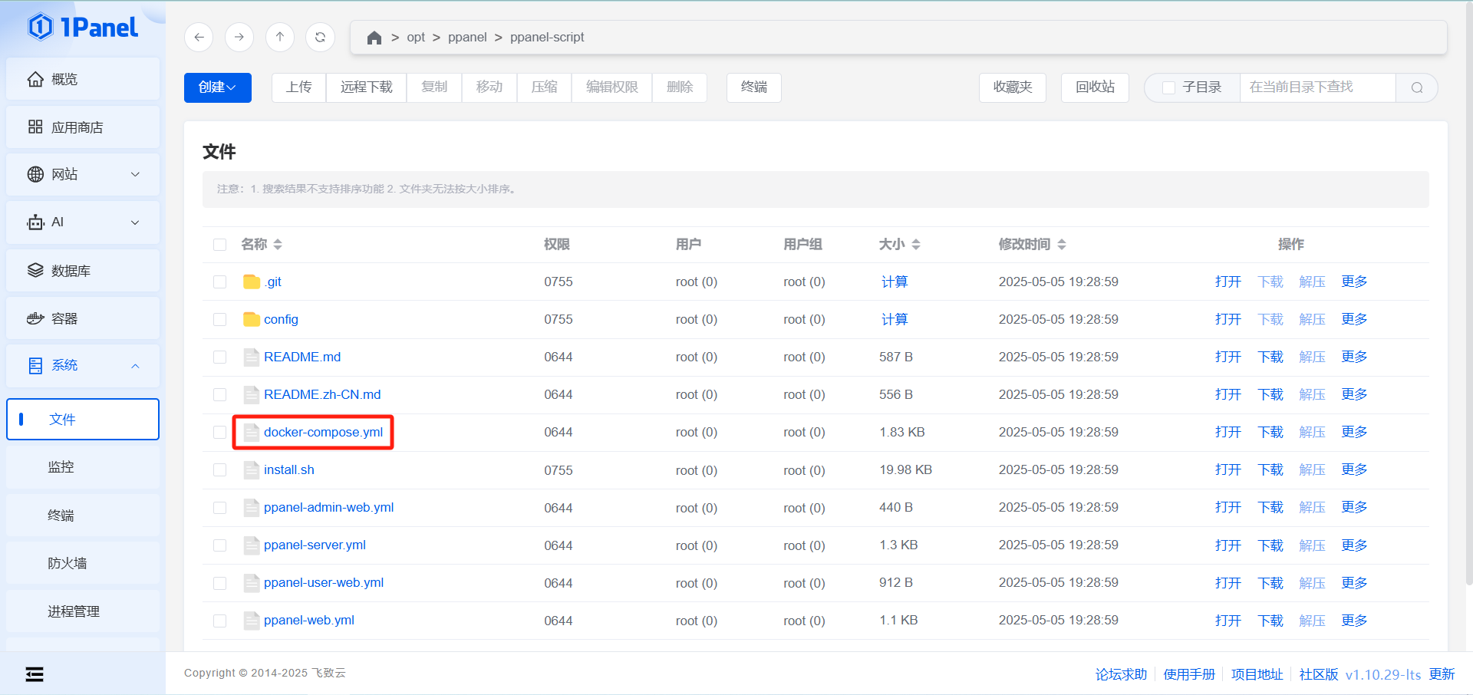
Task: Click the ppanel breadcrumb segment
Action: 467,38
